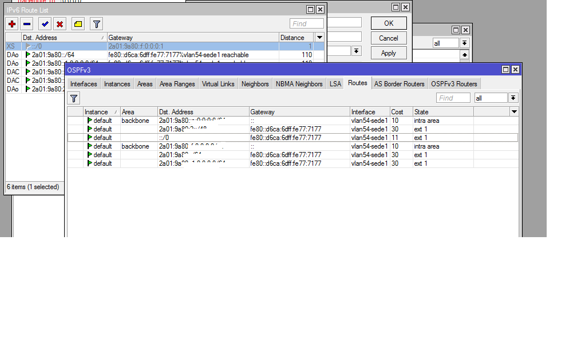Screen dimensions: 577x360
Task: Sort OSPFv3 routes by Interface column
Action: click(x=370, y=111)
